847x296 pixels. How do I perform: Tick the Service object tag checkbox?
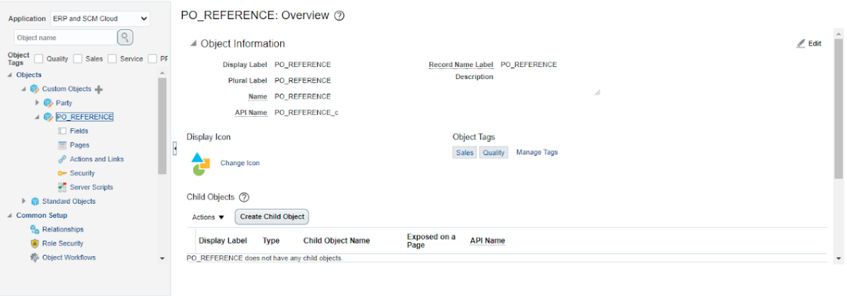click(x=112, y=58)
